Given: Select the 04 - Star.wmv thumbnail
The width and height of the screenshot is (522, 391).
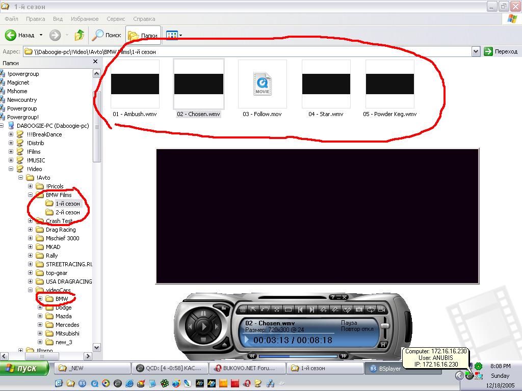Looking at the screenshot, I should (326, 84).
